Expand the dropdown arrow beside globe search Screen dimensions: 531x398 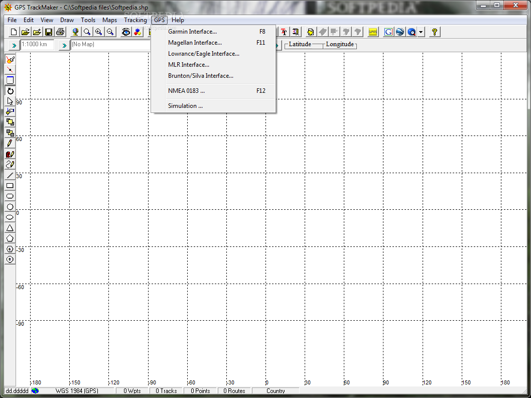click(x=421, y=32)
